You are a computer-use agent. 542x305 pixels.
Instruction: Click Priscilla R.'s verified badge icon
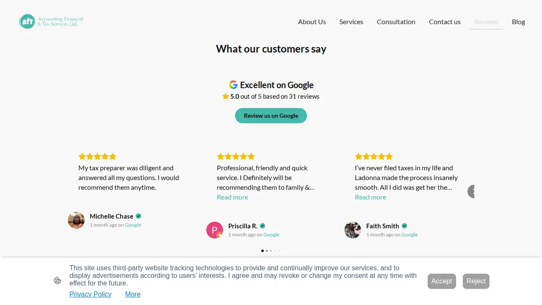click(x=263, y=226)
